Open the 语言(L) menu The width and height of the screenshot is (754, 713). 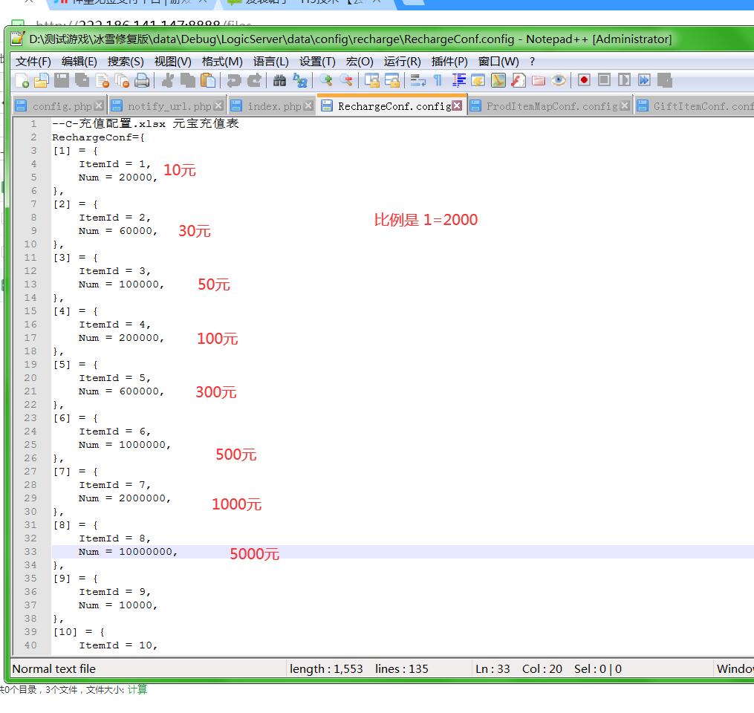click(x=270, y=62)
